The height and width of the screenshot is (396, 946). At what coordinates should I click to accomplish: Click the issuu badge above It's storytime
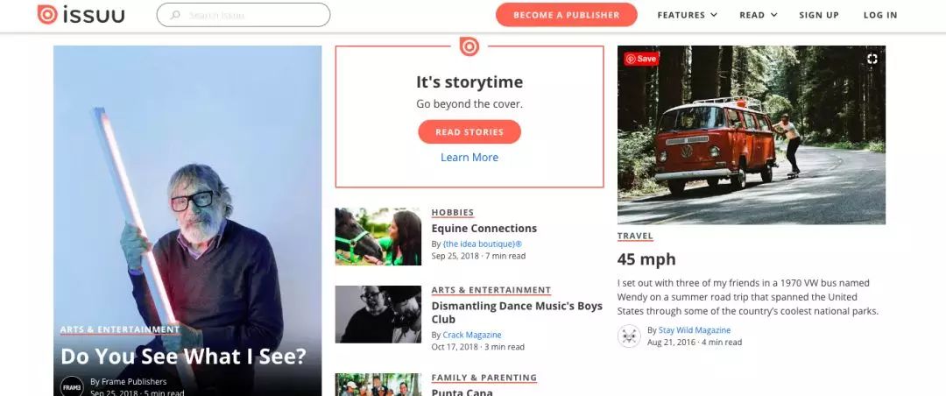469,46
